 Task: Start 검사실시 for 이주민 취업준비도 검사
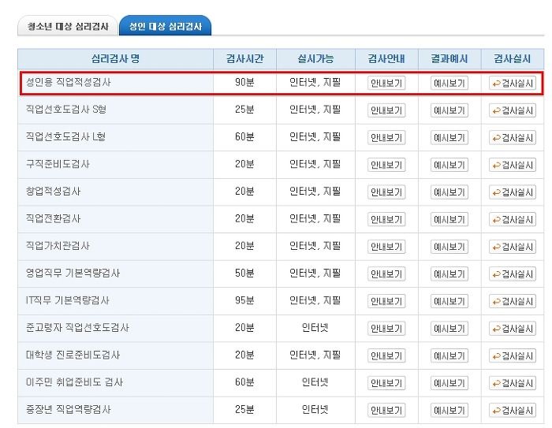tap(513, 383)
